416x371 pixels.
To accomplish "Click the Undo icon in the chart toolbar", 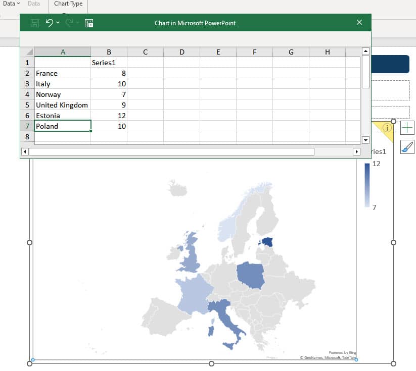I will click(49, 22).
